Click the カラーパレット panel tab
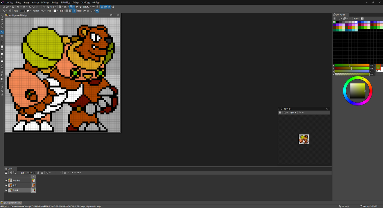This screenshot has height=208, width=383. coord(341,15)
